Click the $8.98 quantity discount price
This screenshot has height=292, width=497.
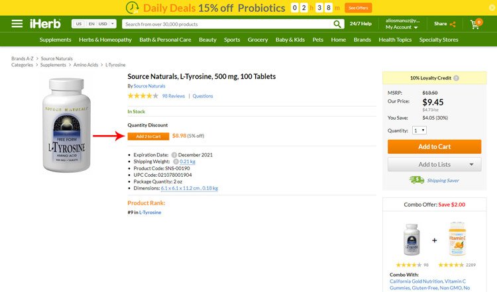coord(180,136)
